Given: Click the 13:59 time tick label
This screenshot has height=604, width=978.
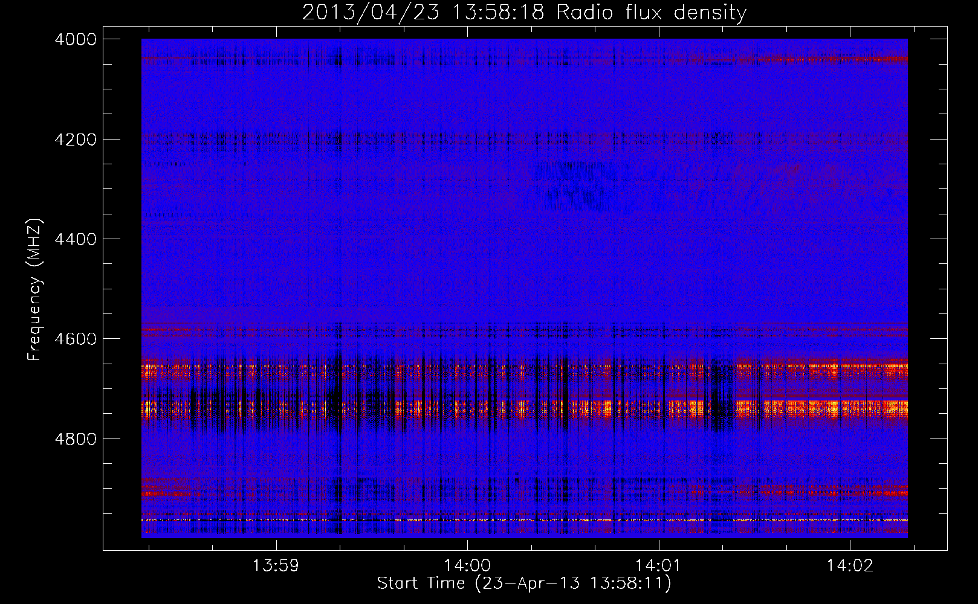Looking at the screenshot, I should [276, 566].
